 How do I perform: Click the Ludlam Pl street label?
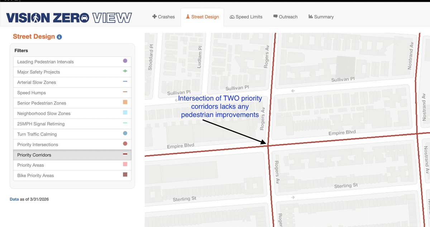point(200,57)
